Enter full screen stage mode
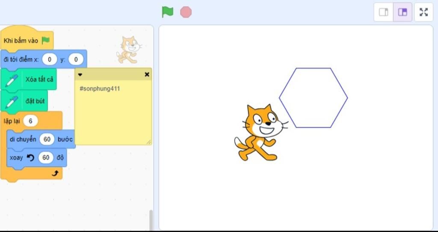This screenshot has height=232, width=438. tap(424, 12)
